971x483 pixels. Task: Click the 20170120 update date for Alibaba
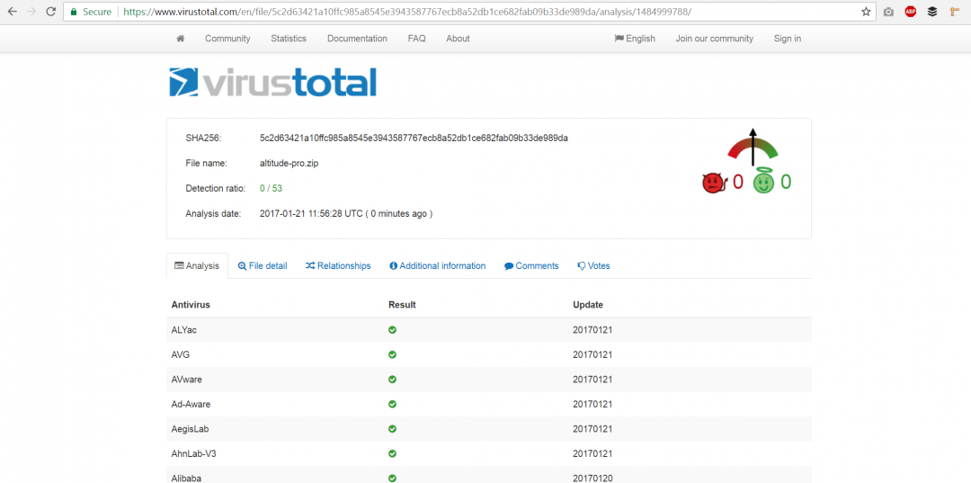pyautogui.click(x=592, y=478)
